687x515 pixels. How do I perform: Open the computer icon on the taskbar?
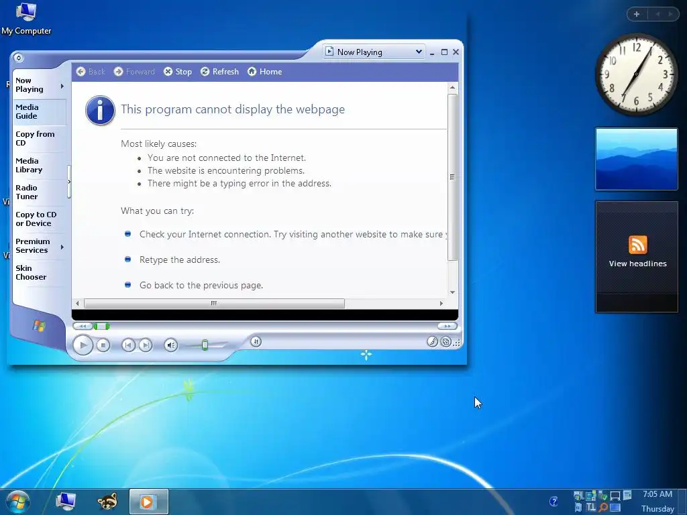point(66,502)
